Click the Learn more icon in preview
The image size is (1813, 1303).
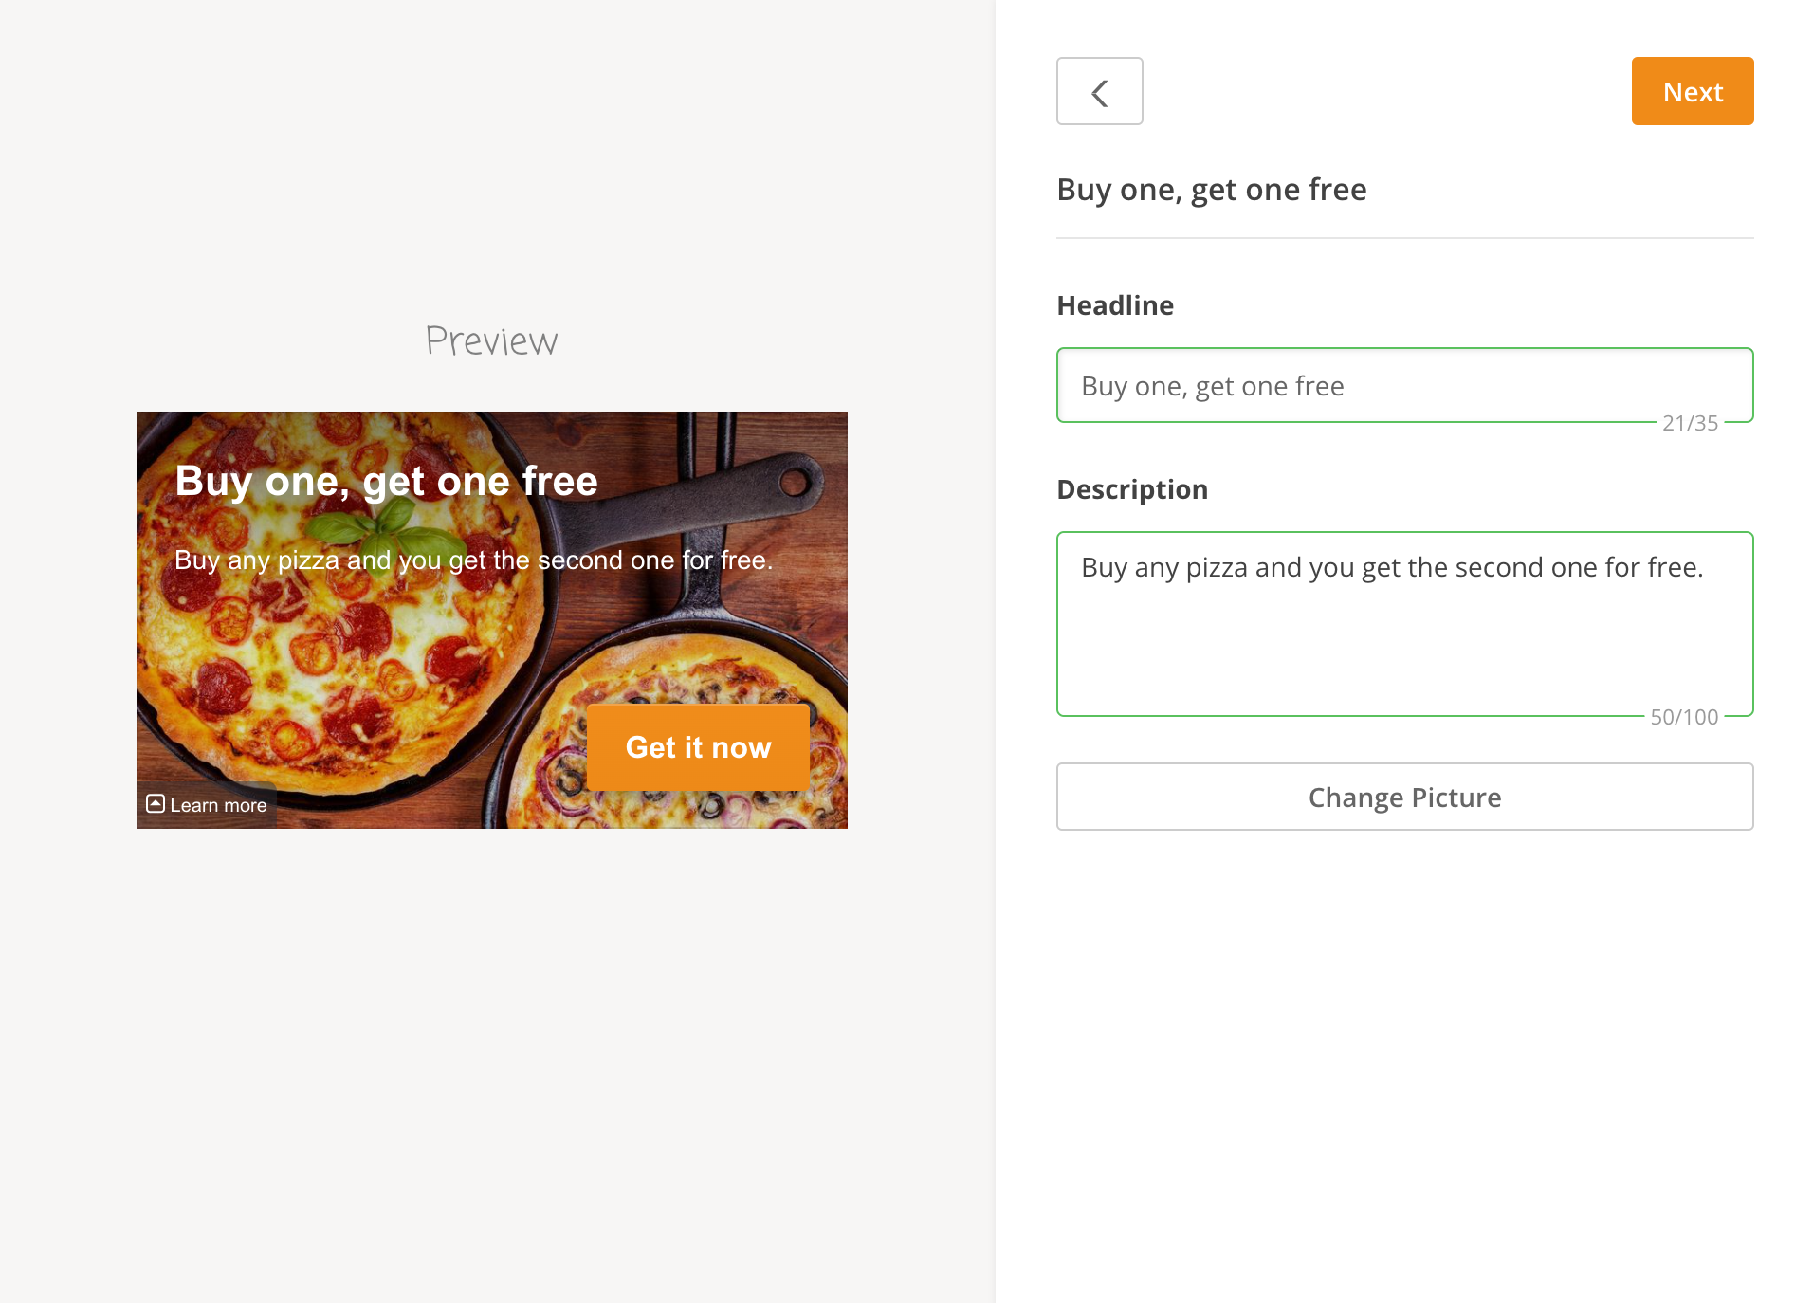click(156, 804)
